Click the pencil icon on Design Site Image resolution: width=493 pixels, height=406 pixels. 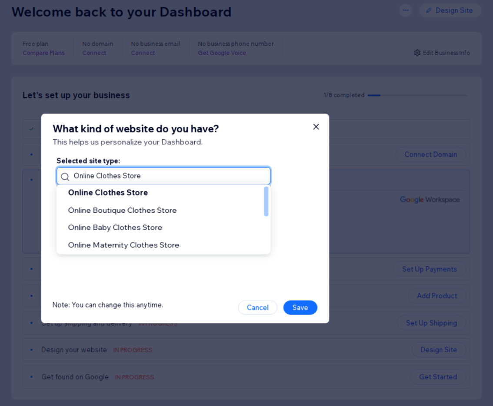click(x=429, y=10)
